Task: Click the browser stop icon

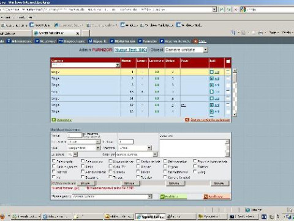Action: click(235, 9)
